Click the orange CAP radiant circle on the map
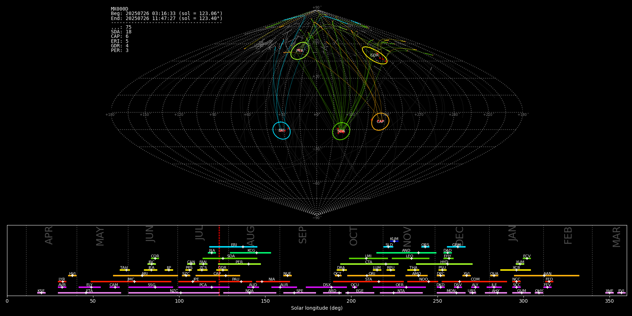This screenshot has height=316, width=632. click(380, 121)
